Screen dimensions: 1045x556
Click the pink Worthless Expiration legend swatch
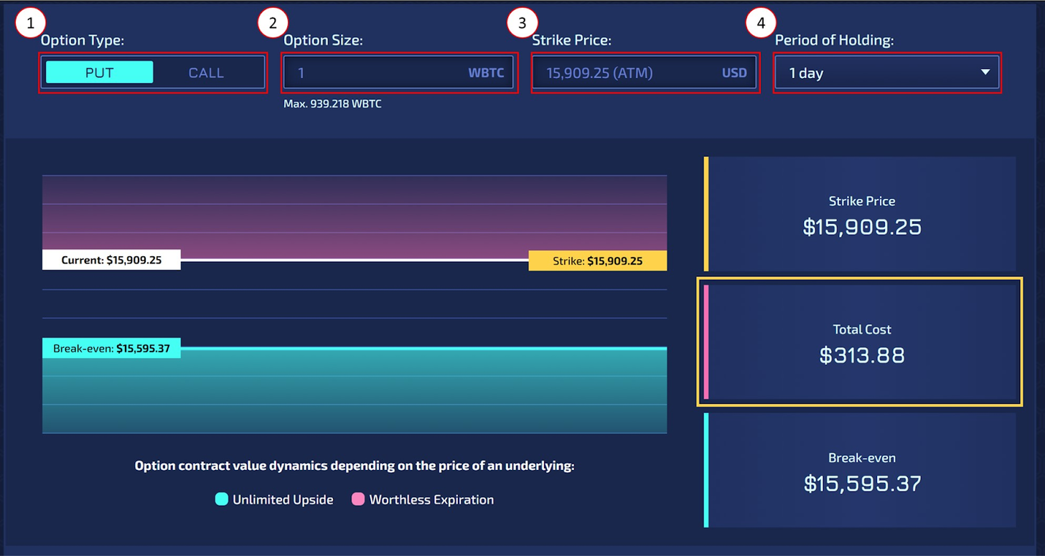[357, 499]
